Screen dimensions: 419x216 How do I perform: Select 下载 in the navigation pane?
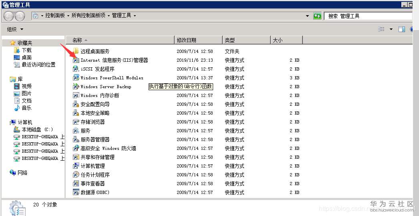pyautogui.click(x=26, y=50)
